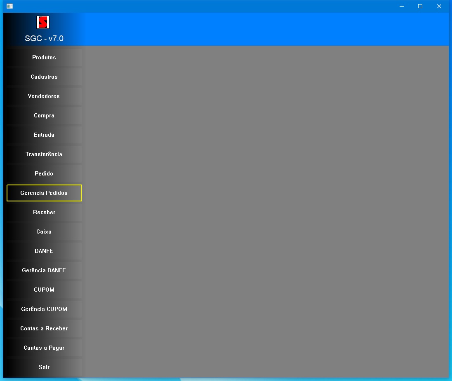Open the Receber section
Screen dimensions: 452x381
[44, 212]
